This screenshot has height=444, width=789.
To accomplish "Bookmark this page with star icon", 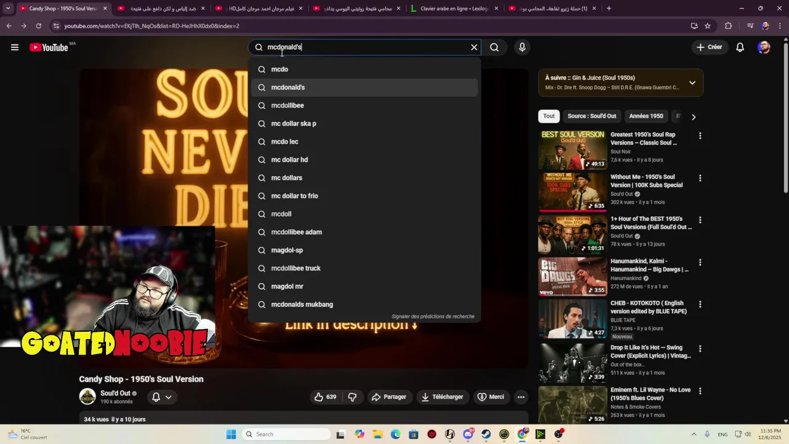I will click(x=708, y=26).
